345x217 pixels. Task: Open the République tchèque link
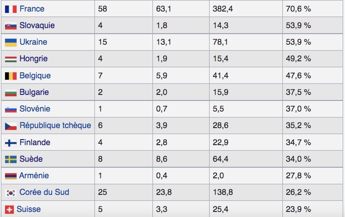pyautogui.click(x=55, y=125)
